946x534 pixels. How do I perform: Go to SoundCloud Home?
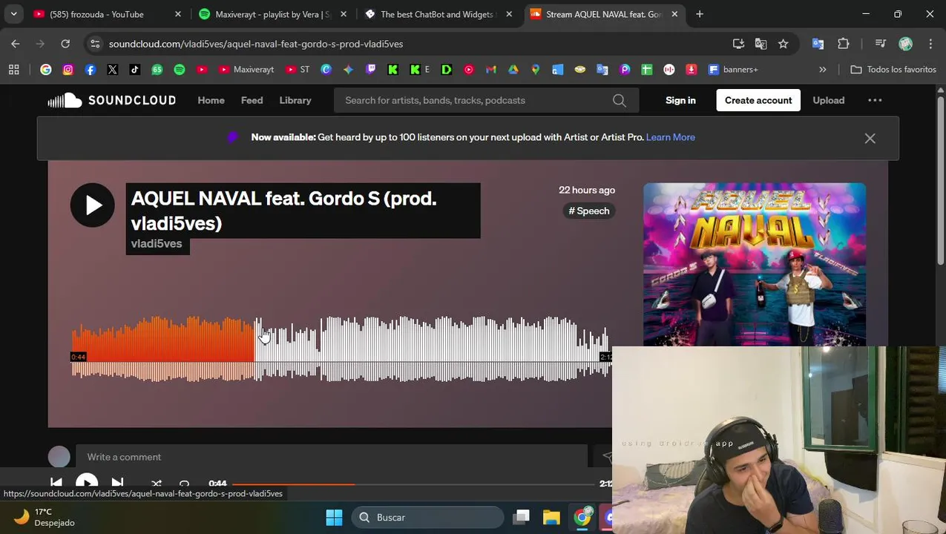211,100
